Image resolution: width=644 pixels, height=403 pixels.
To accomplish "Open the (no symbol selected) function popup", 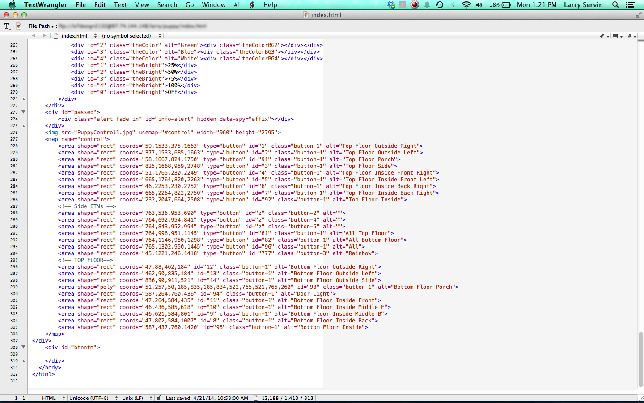I will [x=131, y=36].
